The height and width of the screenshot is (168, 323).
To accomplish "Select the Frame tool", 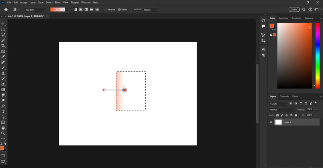I will [x=3, y=51].
